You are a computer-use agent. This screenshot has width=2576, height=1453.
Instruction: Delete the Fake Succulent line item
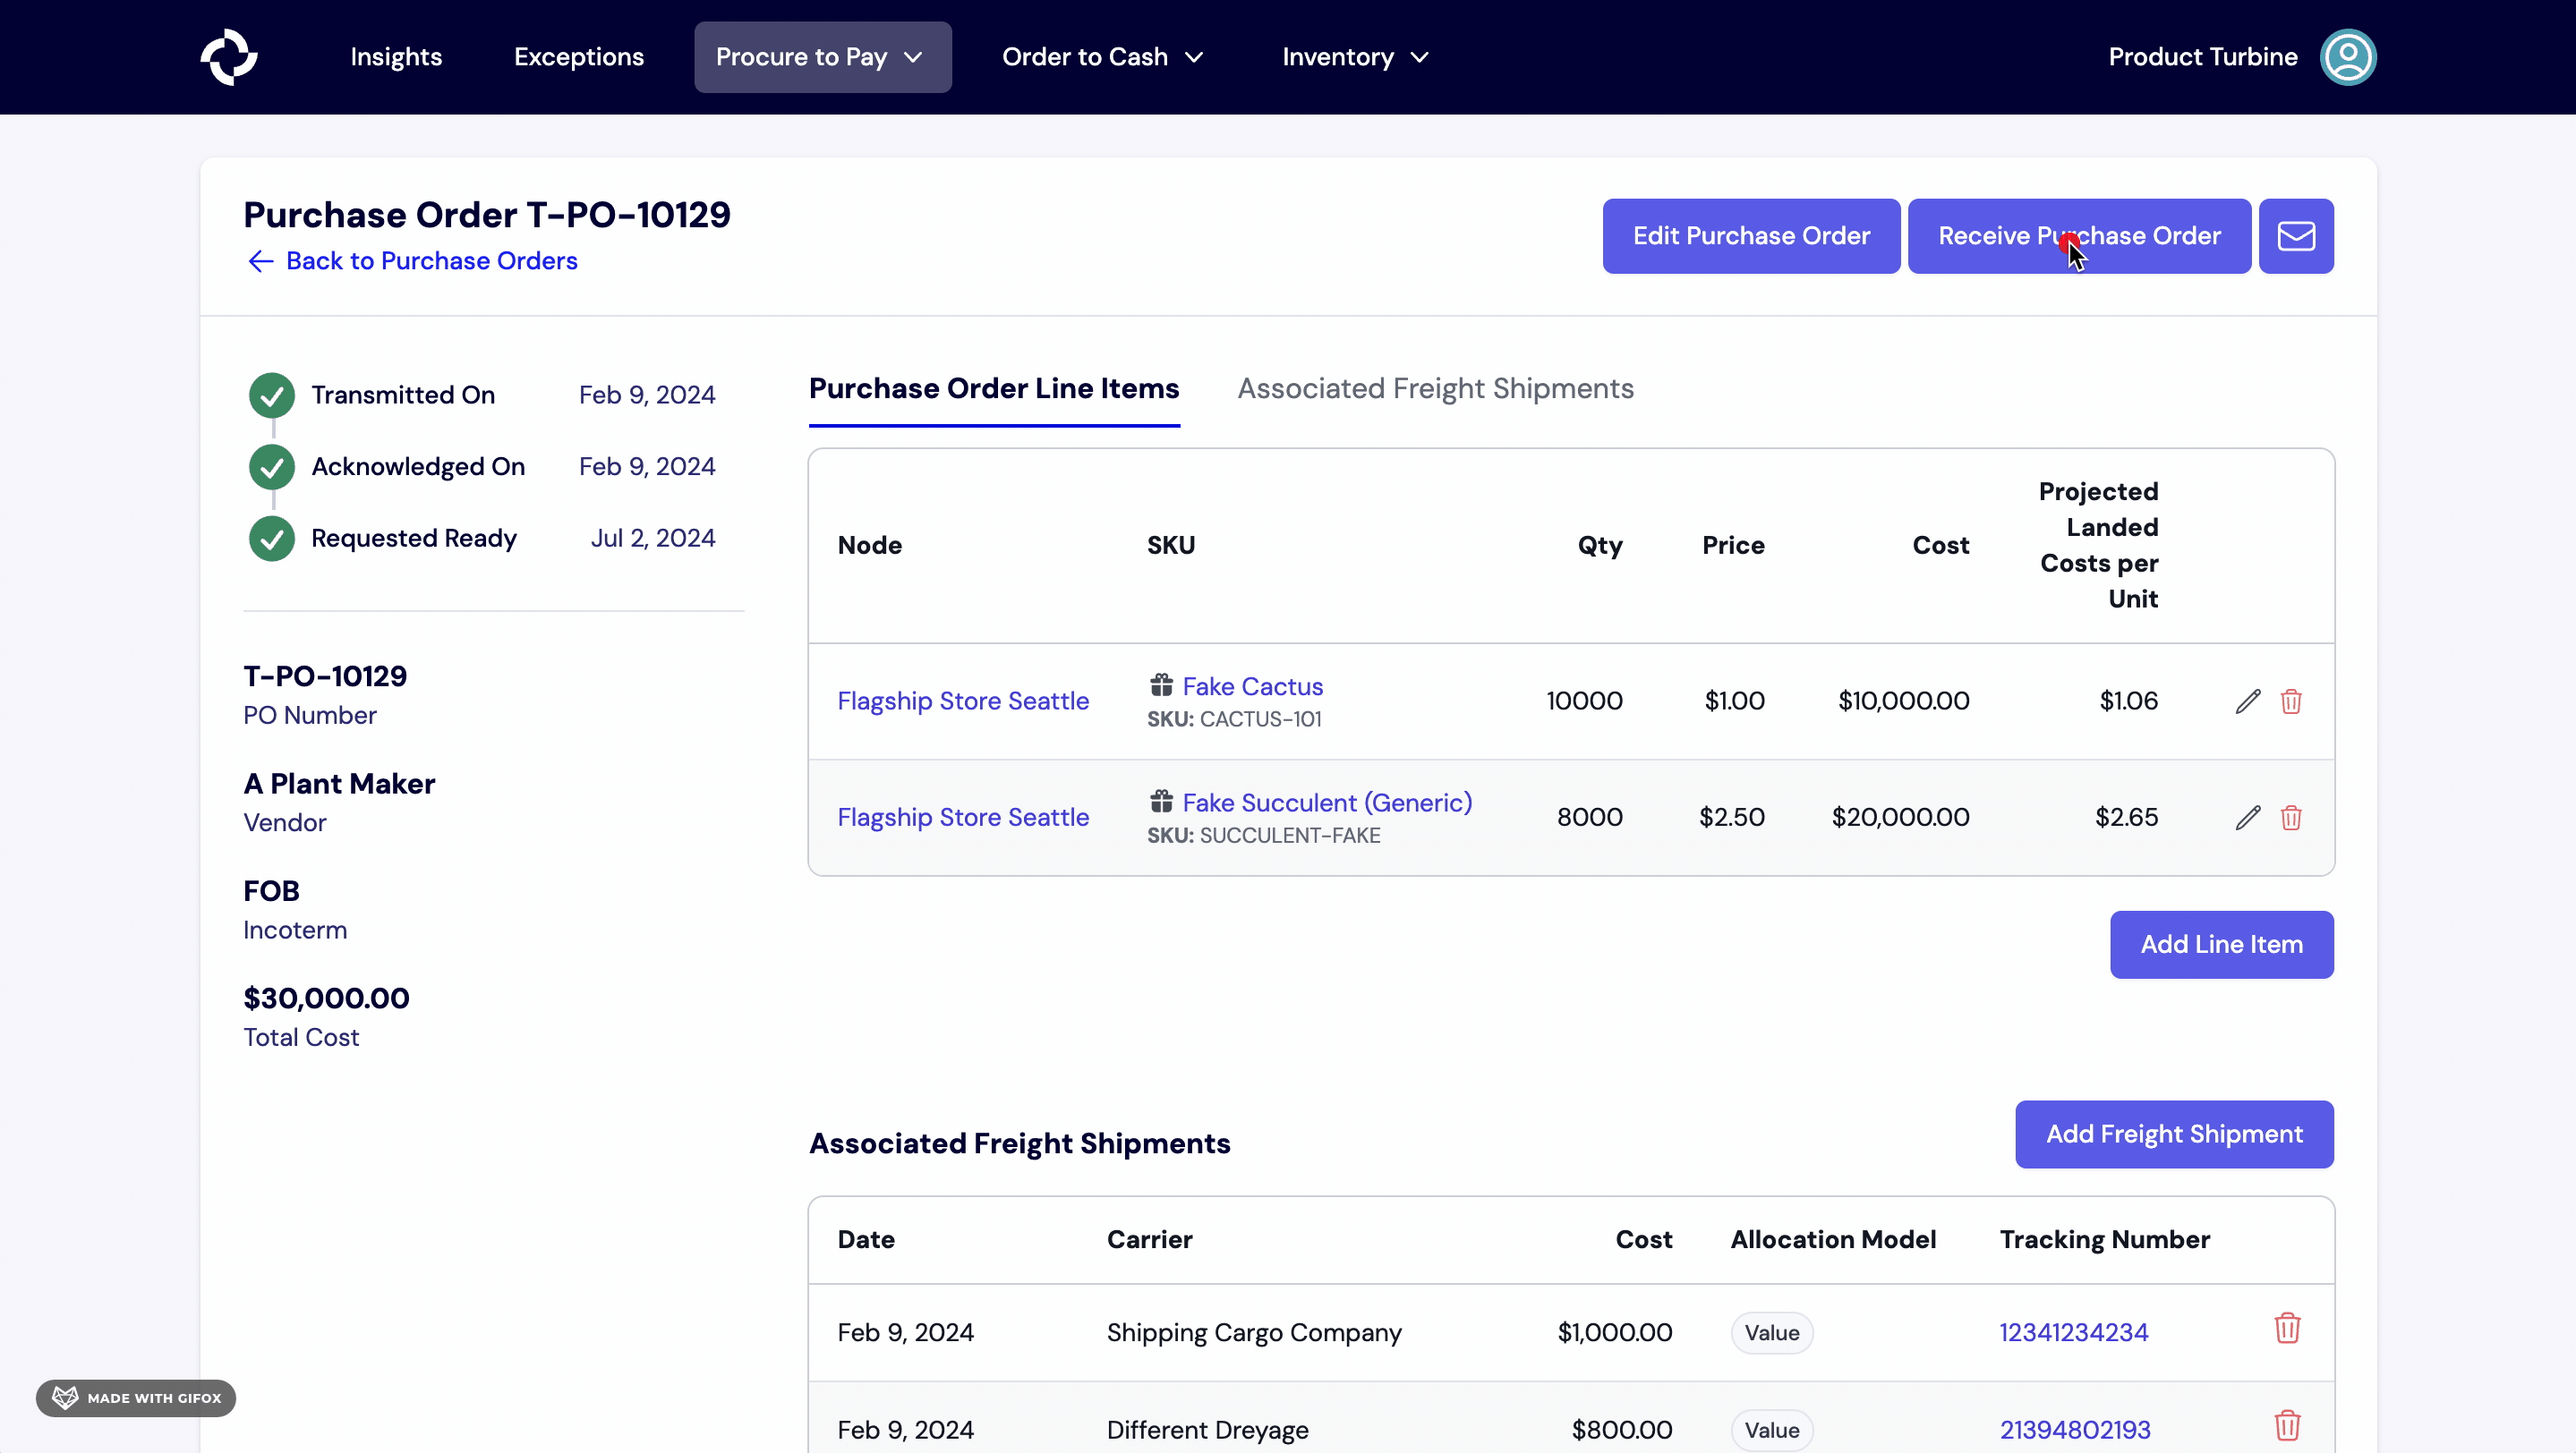(x=2290, y=818)
